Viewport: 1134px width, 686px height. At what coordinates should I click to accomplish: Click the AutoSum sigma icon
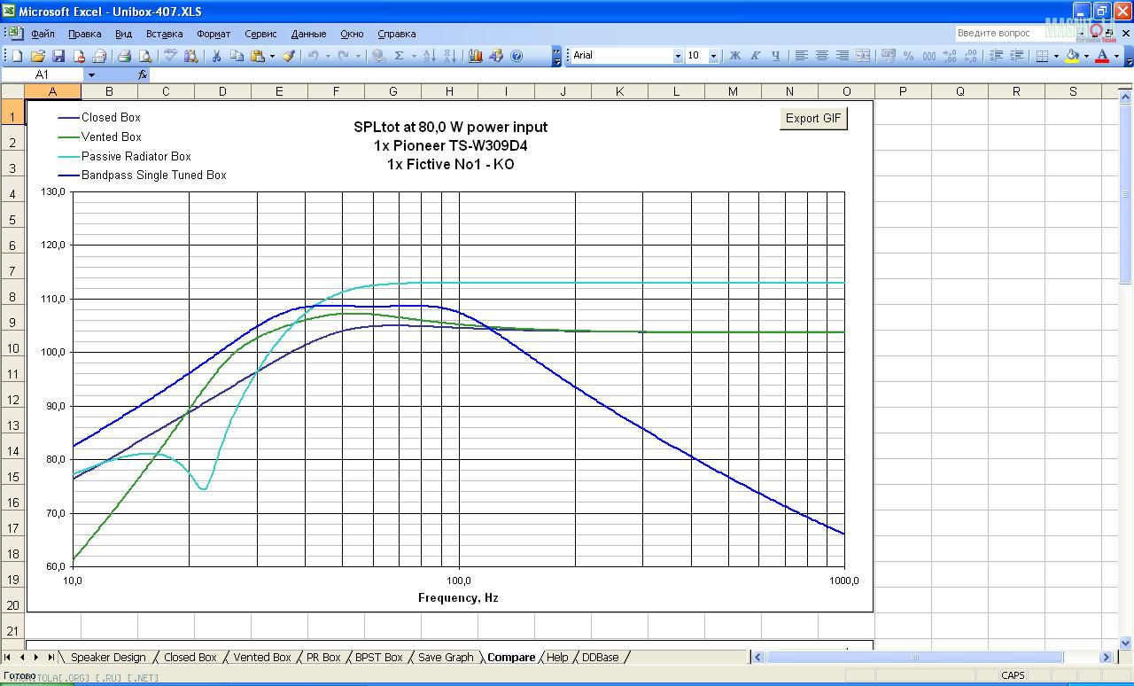(x=400, y=56)
